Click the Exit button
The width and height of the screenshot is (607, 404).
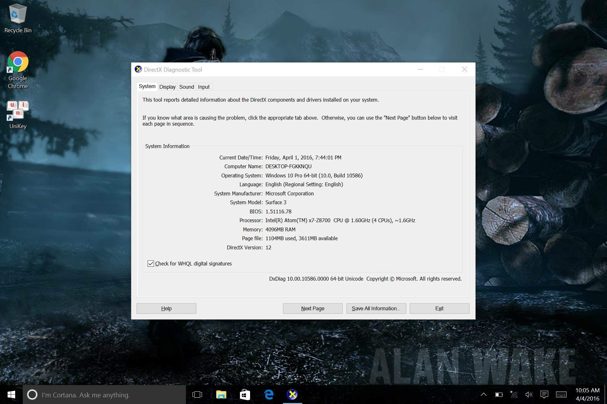point(439,308)
